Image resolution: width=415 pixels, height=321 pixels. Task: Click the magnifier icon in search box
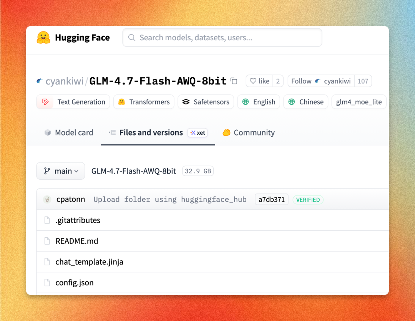pos(131,38)
